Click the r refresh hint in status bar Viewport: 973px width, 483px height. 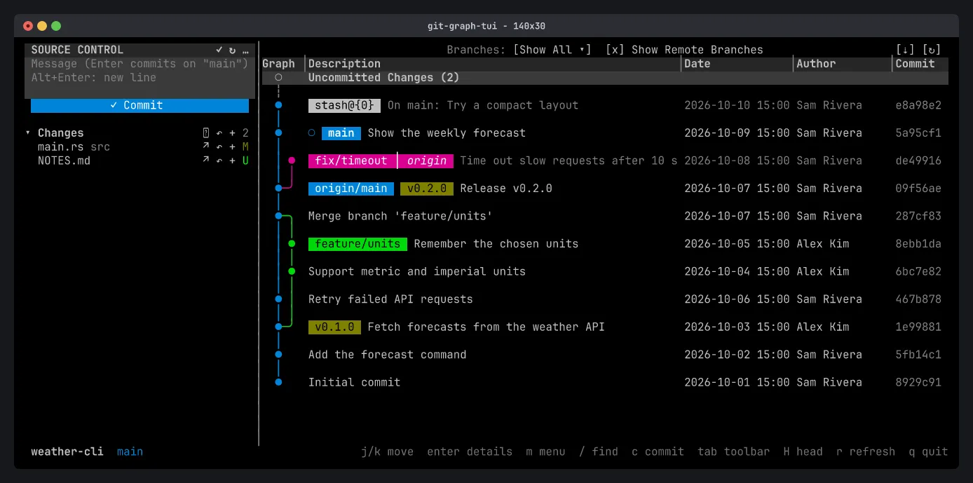[866, 451]
